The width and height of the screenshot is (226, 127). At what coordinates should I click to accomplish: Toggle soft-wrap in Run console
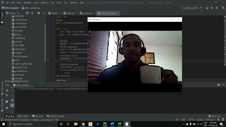(x=12, y=100)
